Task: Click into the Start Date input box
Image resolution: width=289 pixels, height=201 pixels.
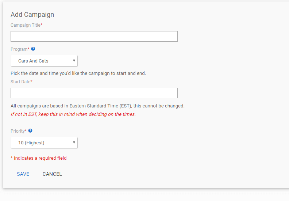Action: coord(94,93)
